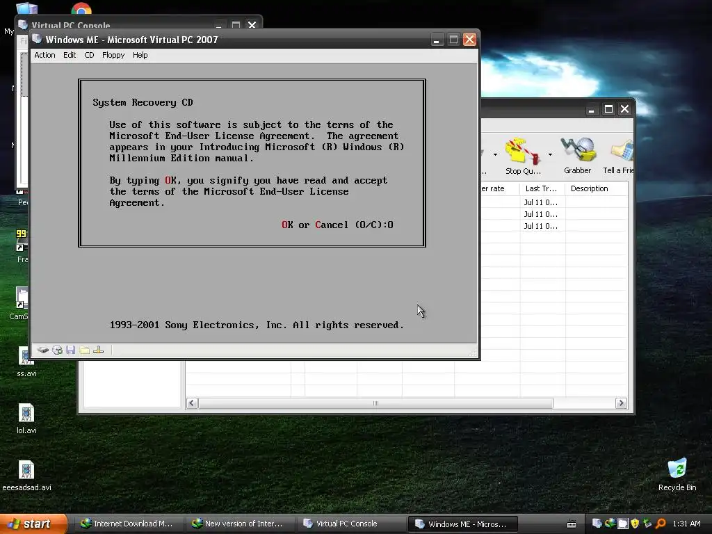The width and height of the screenshot is (712, 534).
Task: Click the on-screen keyboard icon in taskbar
Action: coord(572,524)
